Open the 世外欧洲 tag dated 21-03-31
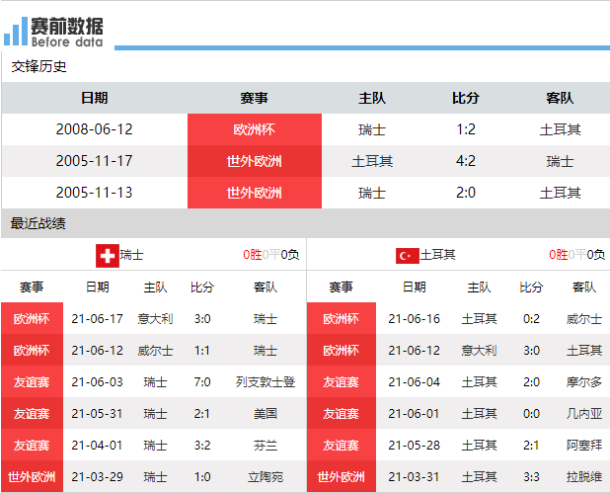This screenshot has height=493, width=610. click(341, 476)
